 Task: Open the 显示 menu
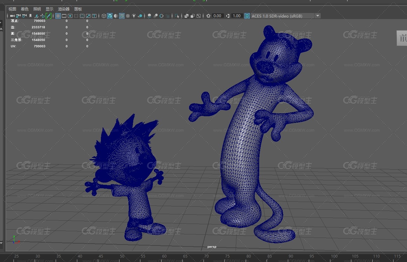coord(49,9)
